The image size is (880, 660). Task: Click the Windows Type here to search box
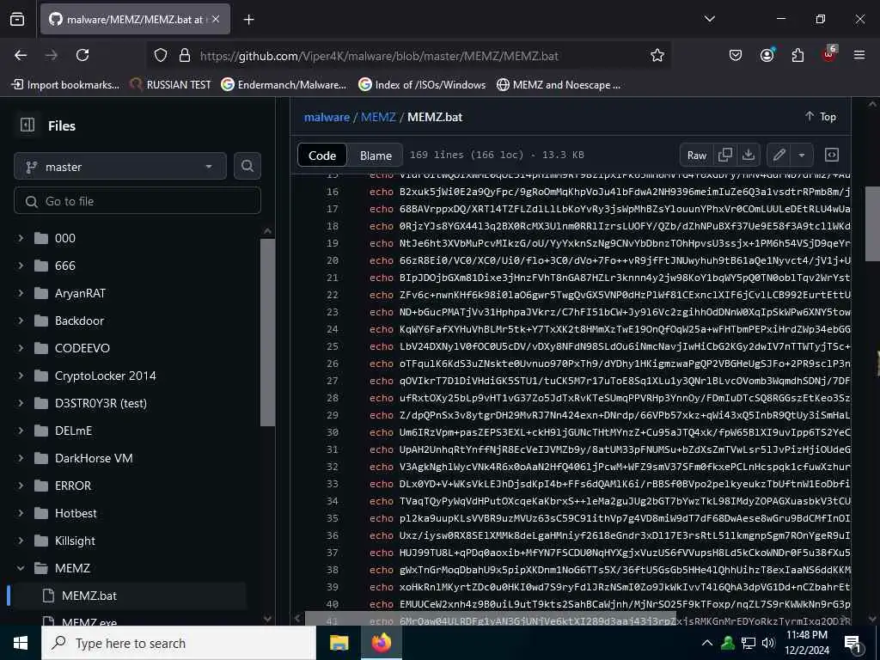pyautogui.click(x=179, y=643)
